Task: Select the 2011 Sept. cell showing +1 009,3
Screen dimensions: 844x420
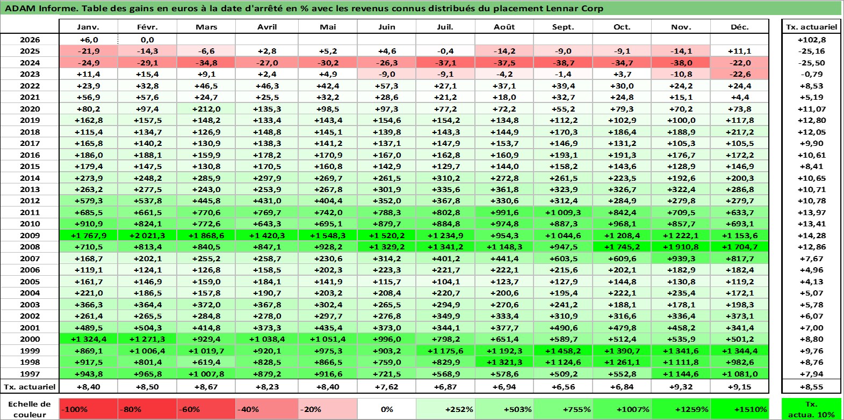Action: click(563, 212)
